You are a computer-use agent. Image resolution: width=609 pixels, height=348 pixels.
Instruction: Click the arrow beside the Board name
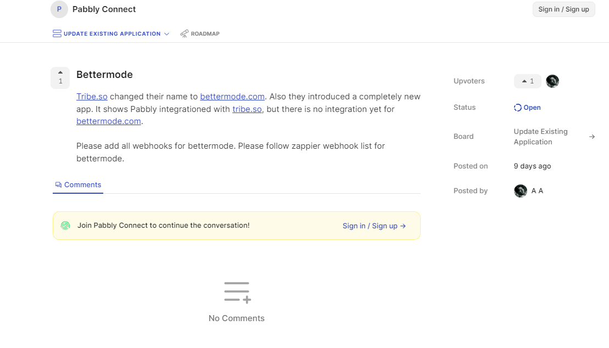(x=592, y=137)
